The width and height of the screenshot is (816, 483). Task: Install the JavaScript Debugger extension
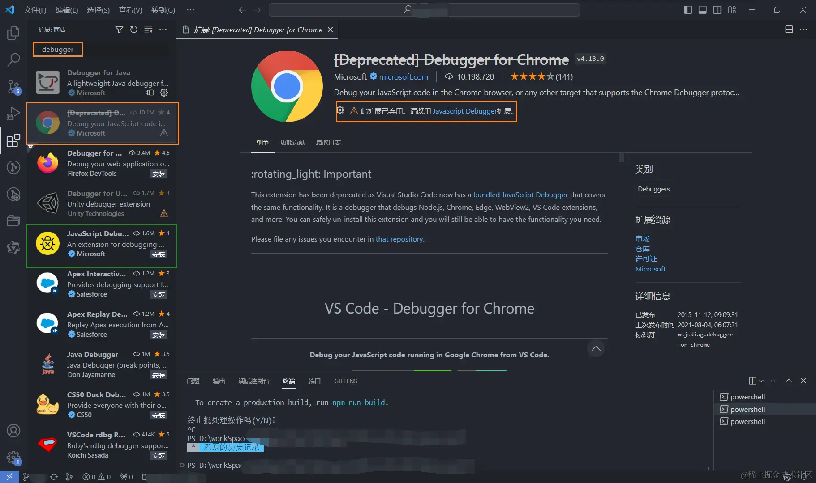click(159, 254)
